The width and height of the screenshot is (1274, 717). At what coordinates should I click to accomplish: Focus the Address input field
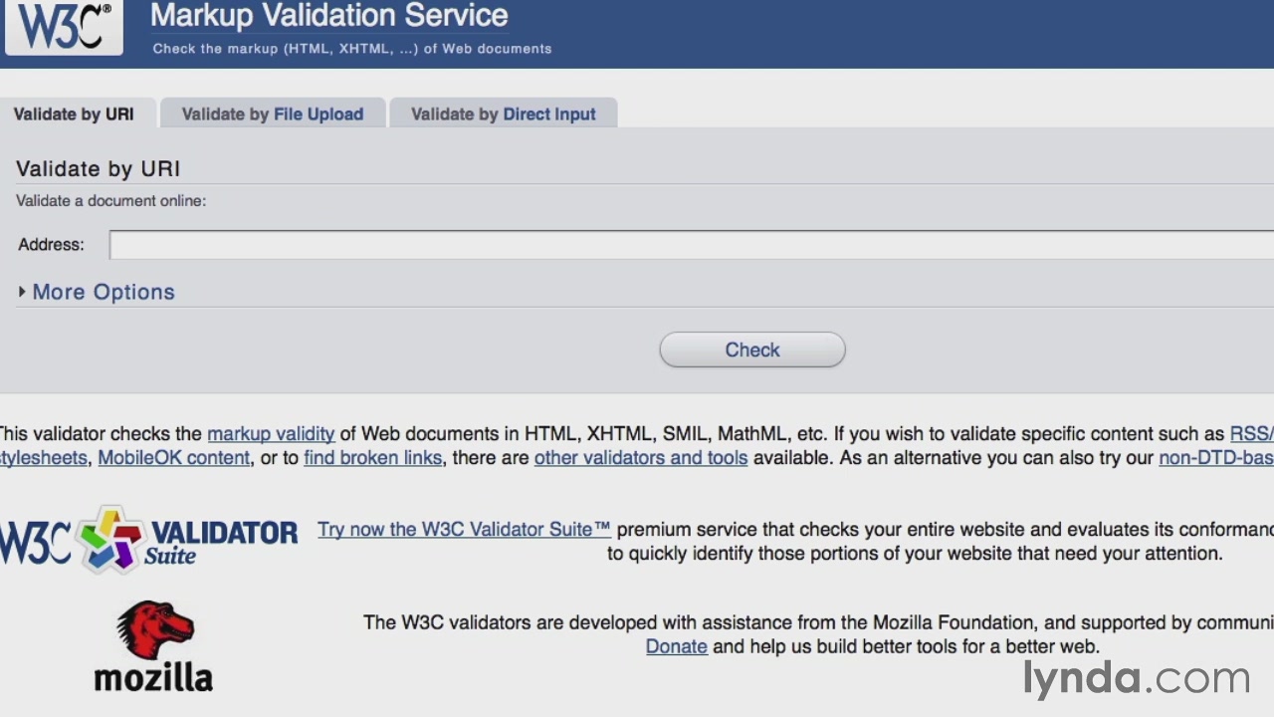[x=692, y=245]
